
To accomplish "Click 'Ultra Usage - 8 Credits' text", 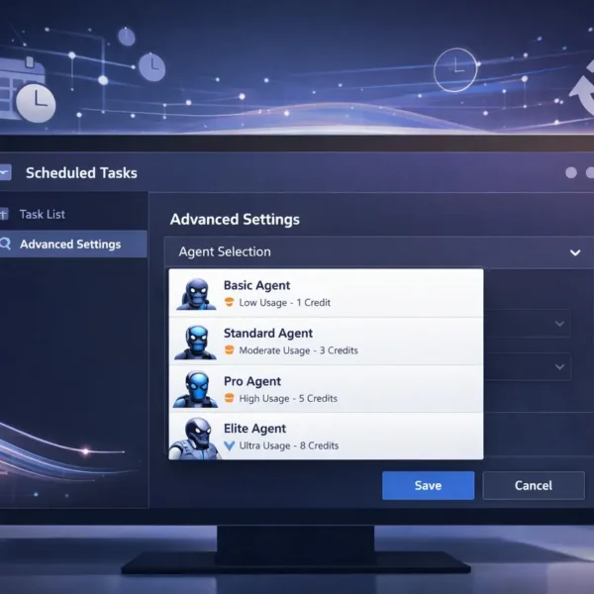I will tap(289, 445).
